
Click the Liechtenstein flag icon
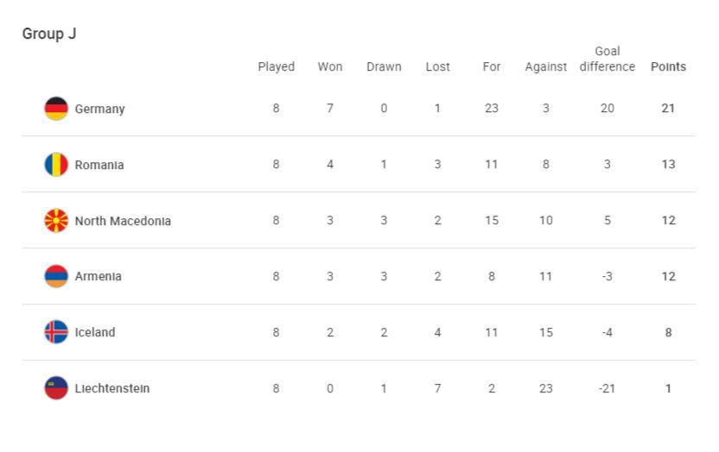click(x=56, y=388)
